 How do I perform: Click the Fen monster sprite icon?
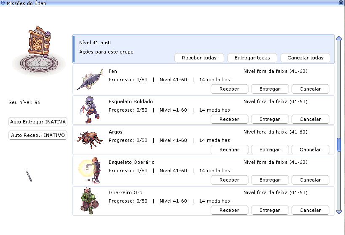(x=90, y=80)
